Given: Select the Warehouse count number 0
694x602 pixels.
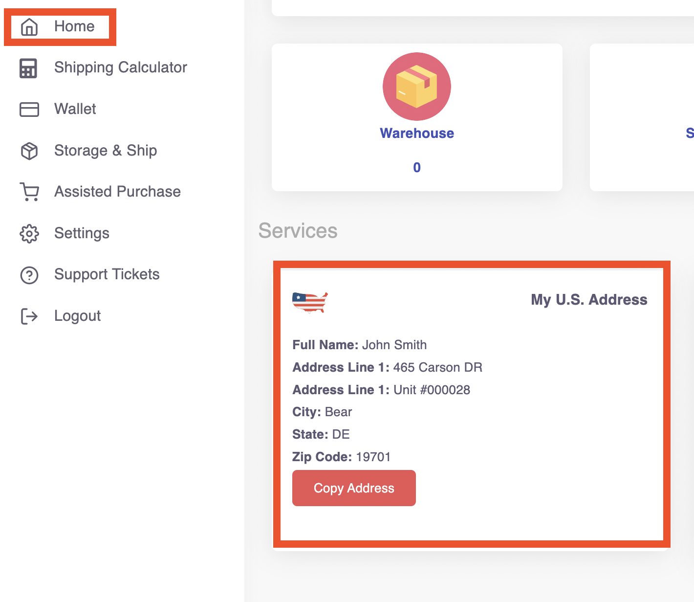Looking at the screenshot, I should coord(416,168).
